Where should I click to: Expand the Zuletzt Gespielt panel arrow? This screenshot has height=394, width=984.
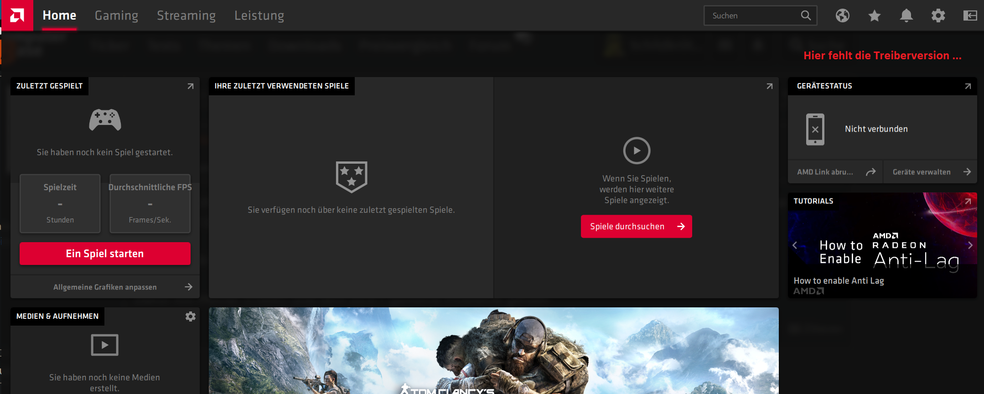click(x=191, y=86)
